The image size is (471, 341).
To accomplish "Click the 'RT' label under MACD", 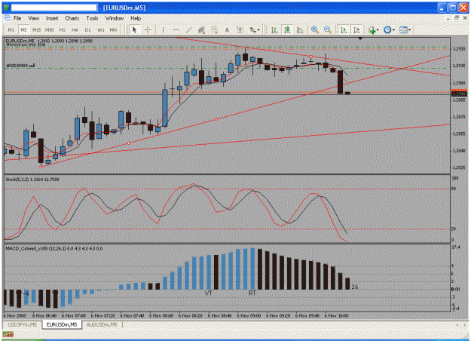I will pos(252,293).
